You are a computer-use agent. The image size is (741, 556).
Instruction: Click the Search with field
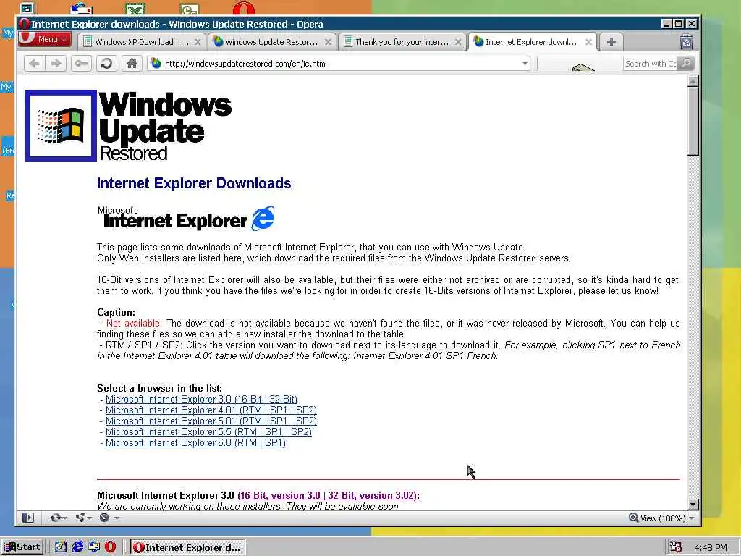pos(651,64)
